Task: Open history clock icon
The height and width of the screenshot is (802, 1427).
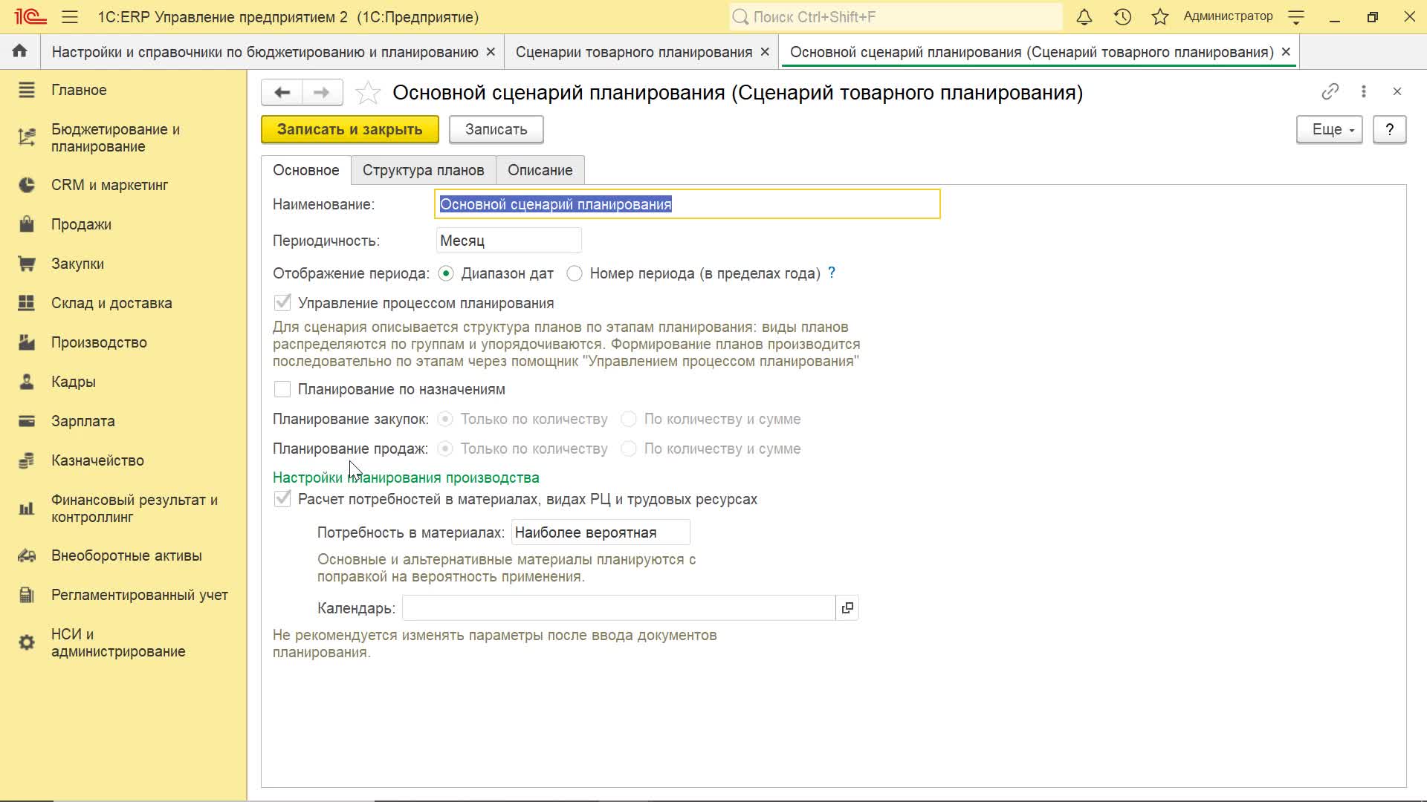Action: click(1122, 16)
